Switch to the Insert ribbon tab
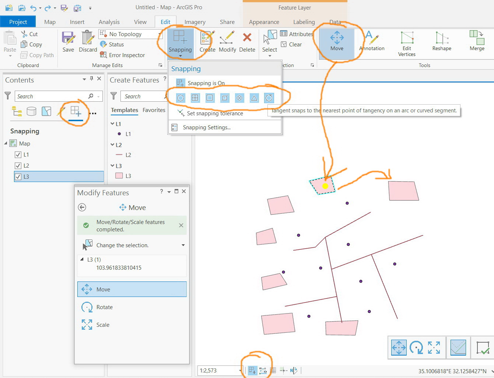Image resolution: width=494 pixels, height=378 pixels. pyautogui.click(x=77, y=22)
